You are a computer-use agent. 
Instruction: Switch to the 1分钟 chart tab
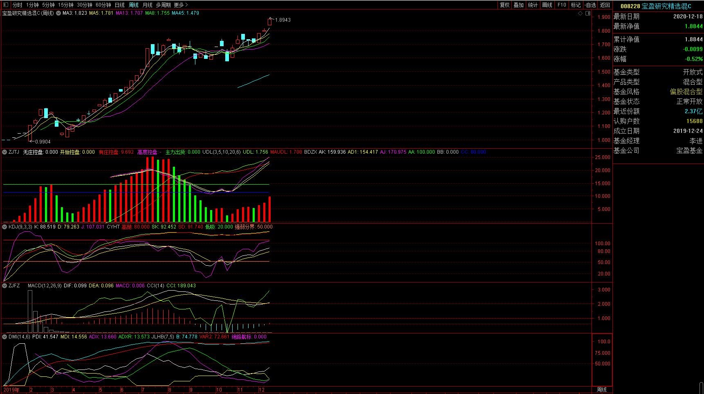pyautogui.click(x=32, y=5)
